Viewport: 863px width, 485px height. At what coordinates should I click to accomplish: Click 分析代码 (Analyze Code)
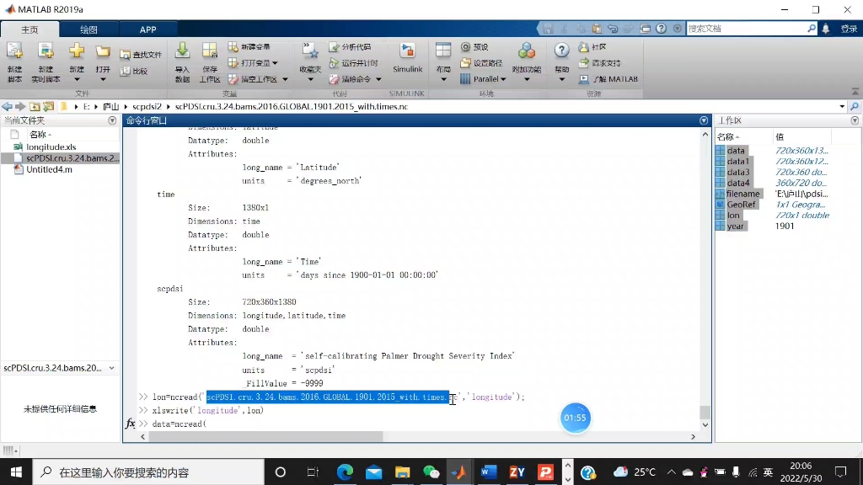[x=350, y=47]
